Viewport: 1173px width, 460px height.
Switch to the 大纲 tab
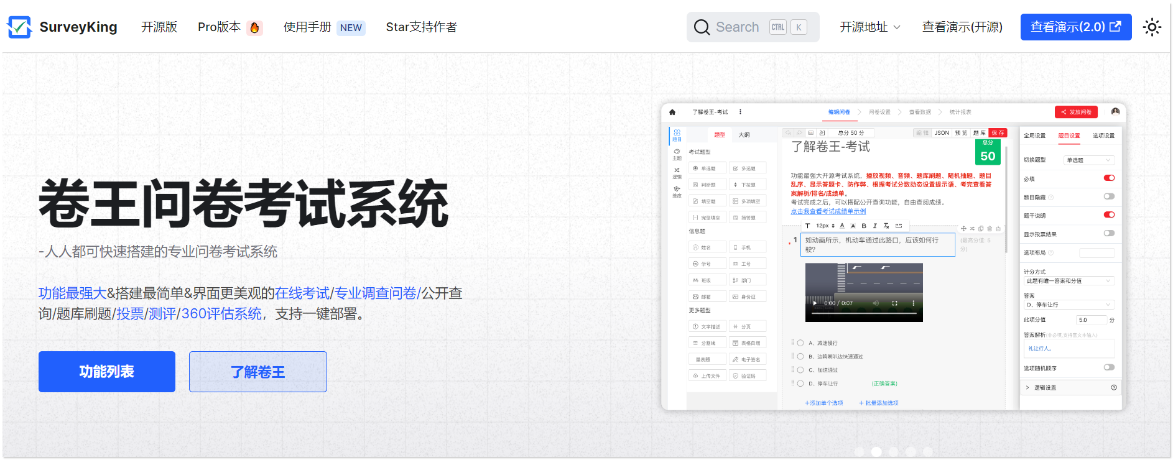click(744, 135)
